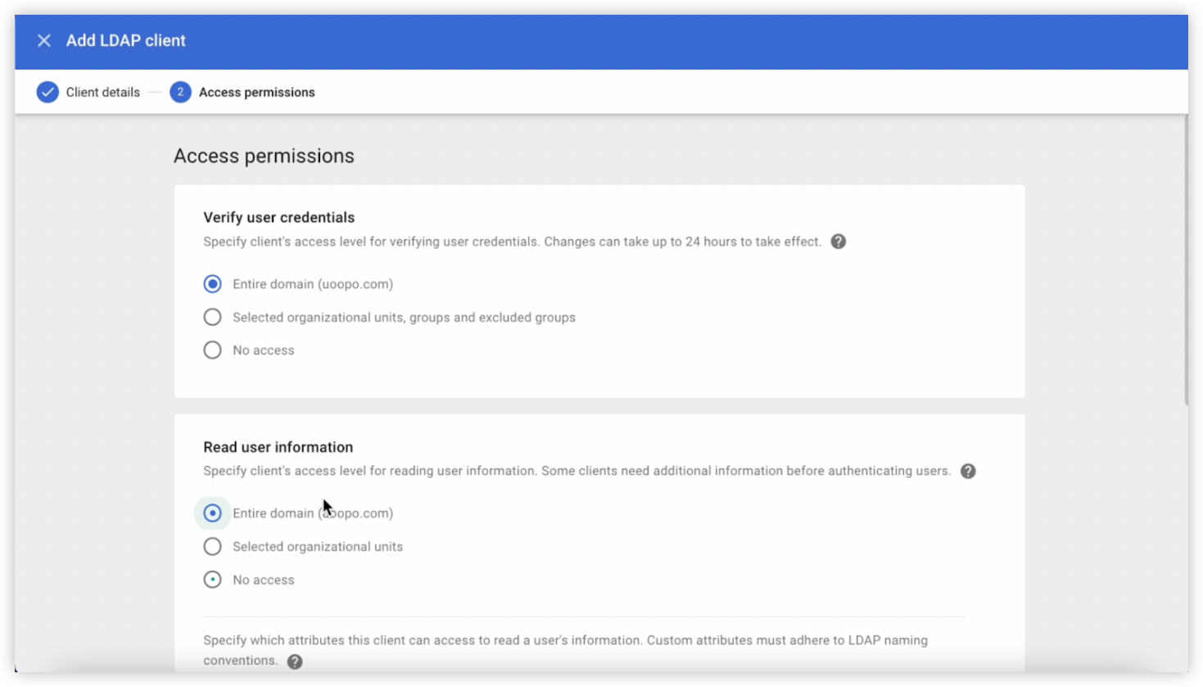This screenshot has height=687, width=1203.
Task: Go back to the Client details step
Action: [103, 93]
